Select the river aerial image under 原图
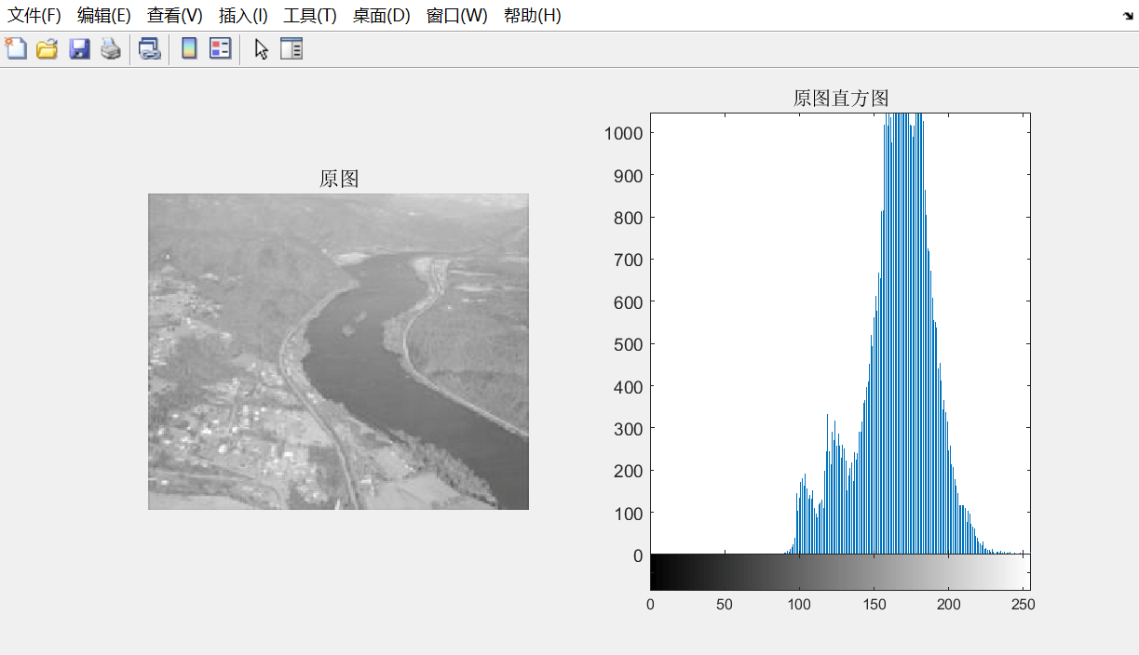 (x=338, y=352)
